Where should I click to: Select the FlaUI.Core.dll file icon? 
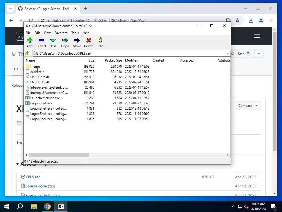(27, 77)
